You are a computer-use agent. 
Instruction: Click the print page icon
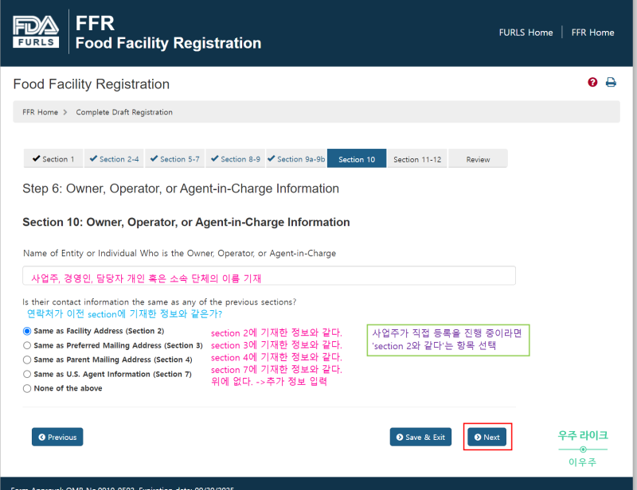(611, 83)
